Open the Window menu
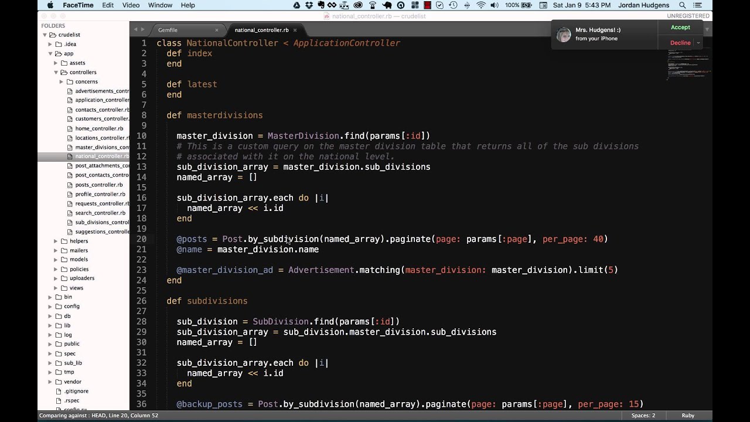 tap(161, 5)
